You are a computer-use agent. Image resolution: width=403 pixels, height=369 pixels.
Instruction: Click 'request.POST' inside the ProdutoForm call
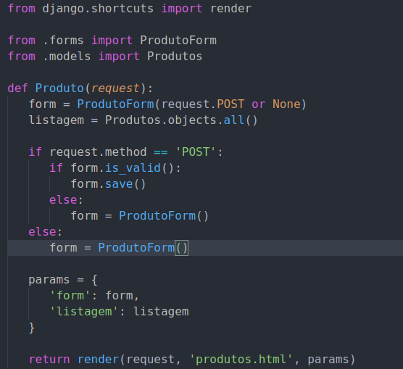coord(203,104)
